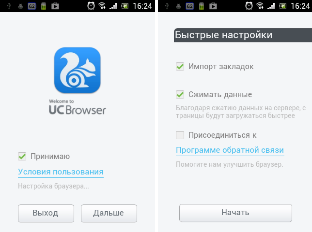Enable the Присоединиться к checkbox
Screen dimensions: 312x232
tap(180, 135)
